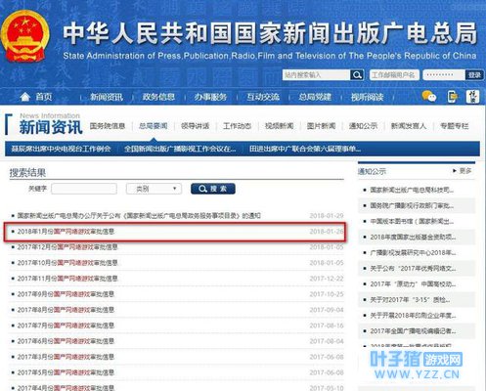Focus the 关键字 keyword input

pos(84,189)
